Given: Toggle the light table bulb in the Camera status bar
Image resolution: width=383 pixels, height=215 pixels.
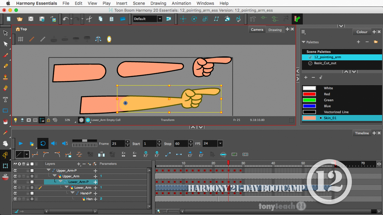Looking at the screenshot, I should tap(16, 120).
